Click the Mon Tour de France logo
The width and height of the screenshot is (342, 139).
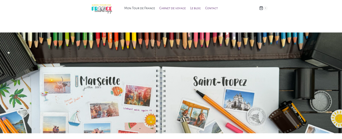coord(102,9)
